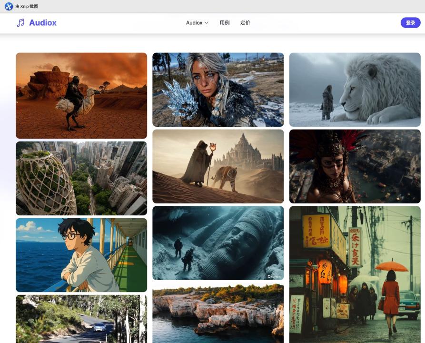425x343 pixels.
Task: Click the car on forest road thumbnail
Action: (x=81, y=318)
